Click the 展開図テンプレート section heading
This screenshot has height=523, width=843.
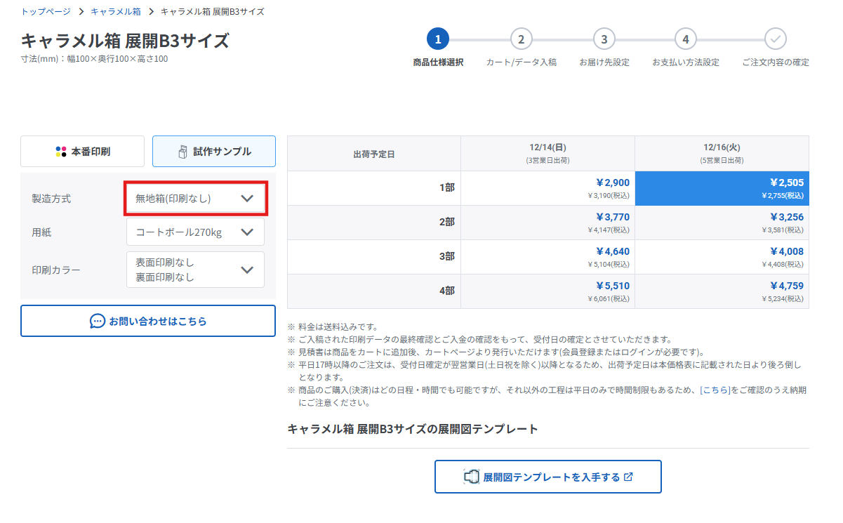(413, 429)
